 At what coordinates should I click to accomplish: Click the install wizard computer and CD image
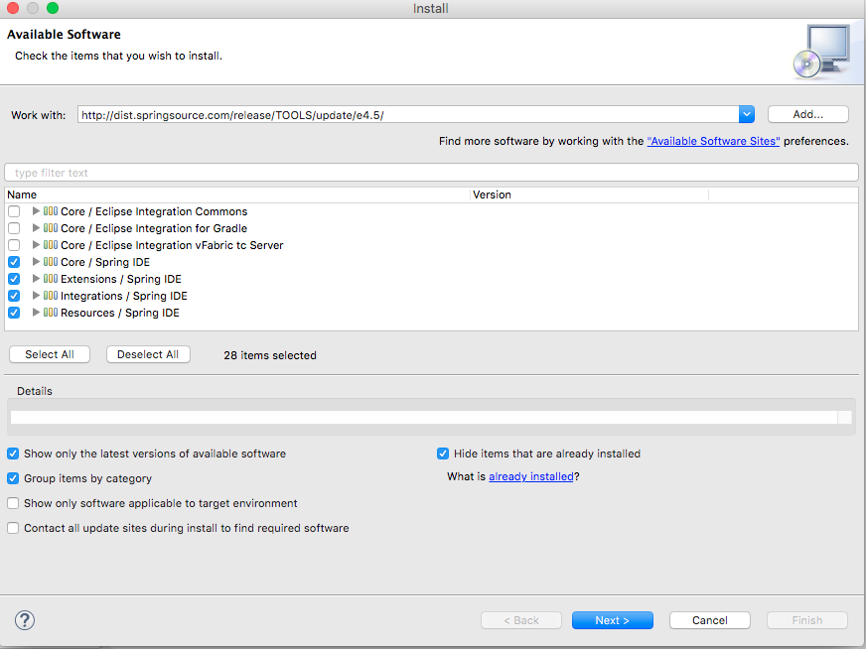click(822, 52)
